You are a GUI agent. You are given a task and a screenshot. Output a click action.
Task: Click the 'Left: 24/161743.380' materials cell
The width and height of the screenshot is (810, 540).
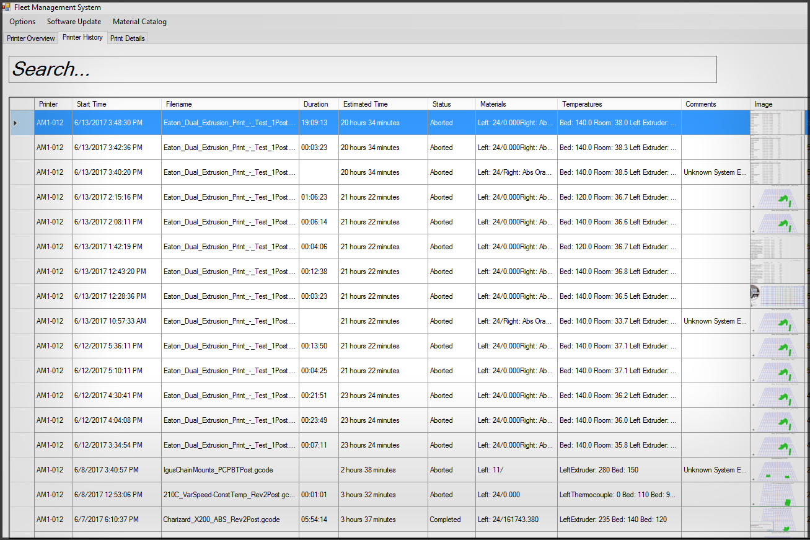516,520
